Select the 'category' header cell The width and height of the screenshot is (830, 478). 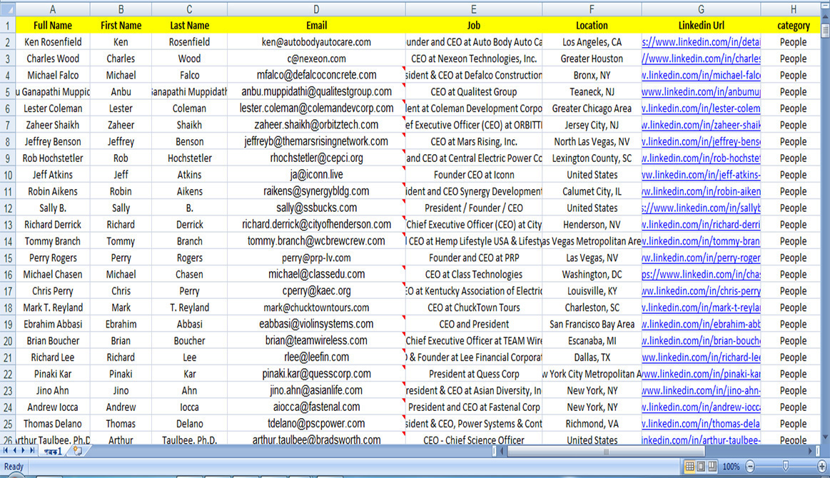[x=793, y=26]
